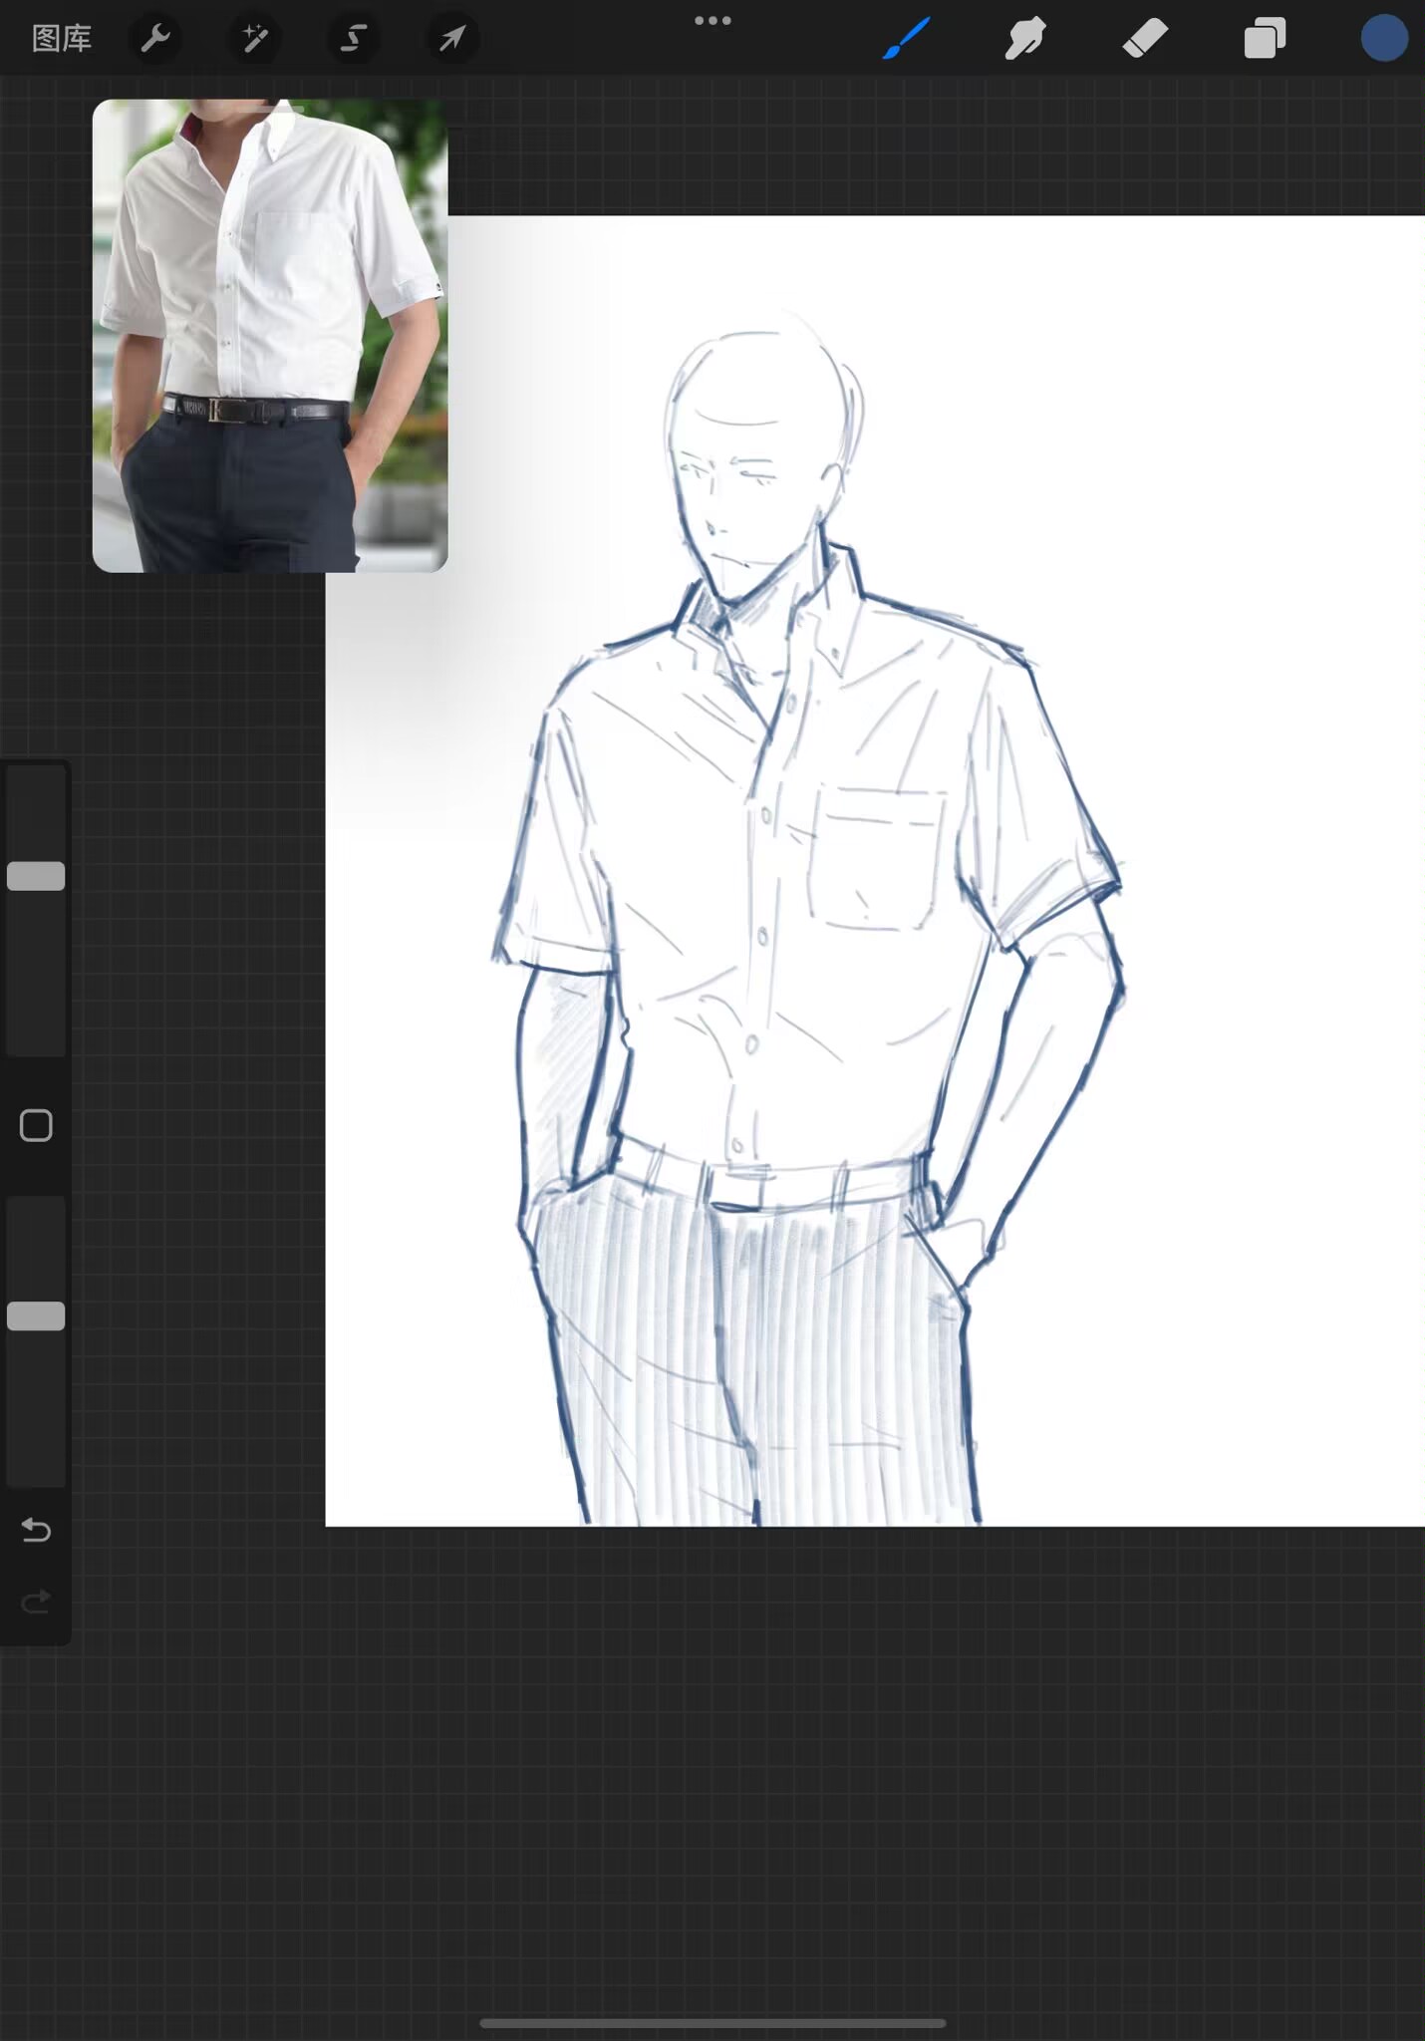Activate the Transform arrow tool
The image size is (1425, 2041).
click(452, 39)
